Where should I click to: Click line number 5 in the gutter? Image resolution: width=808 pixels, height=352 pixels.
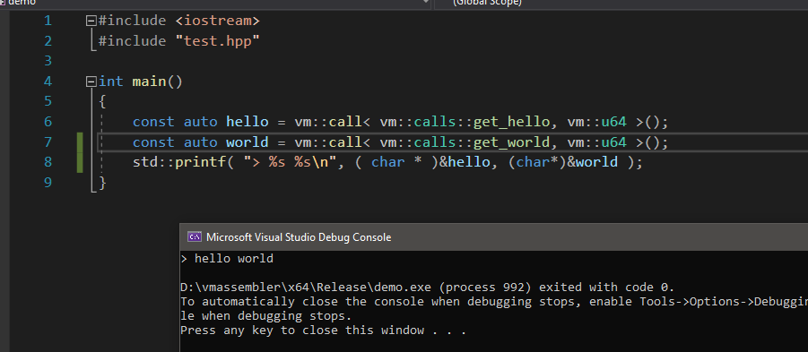click(48, 101)
